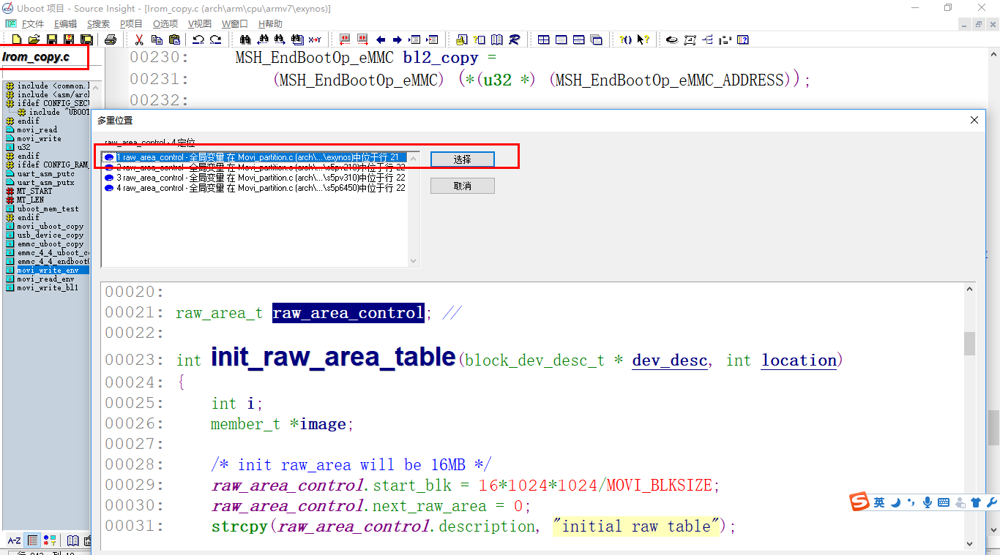Click the Undo arrow icon
This screenshot has height=555, width=1000.
[x=198, y=39]
